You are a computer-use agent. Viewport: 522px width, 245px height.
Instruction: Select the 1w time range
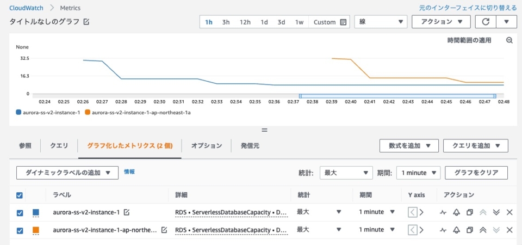tap(299, 22)
